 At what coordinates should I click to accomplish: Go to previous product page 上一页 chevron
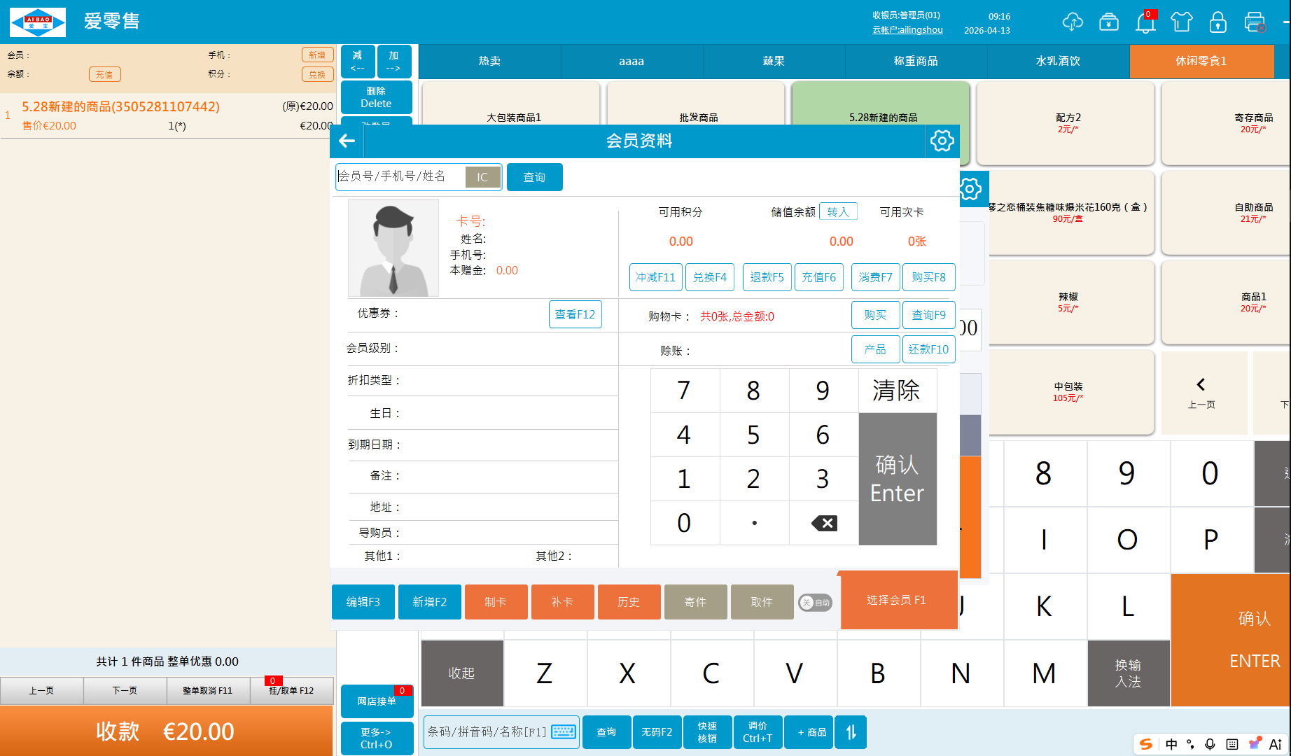click(1201, 392)
